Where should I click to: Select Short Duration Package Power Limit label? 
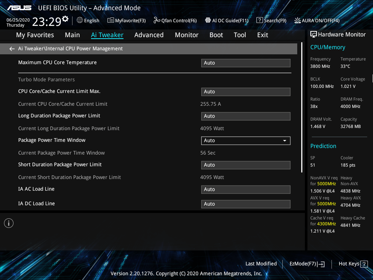click(x=60, y=164)
